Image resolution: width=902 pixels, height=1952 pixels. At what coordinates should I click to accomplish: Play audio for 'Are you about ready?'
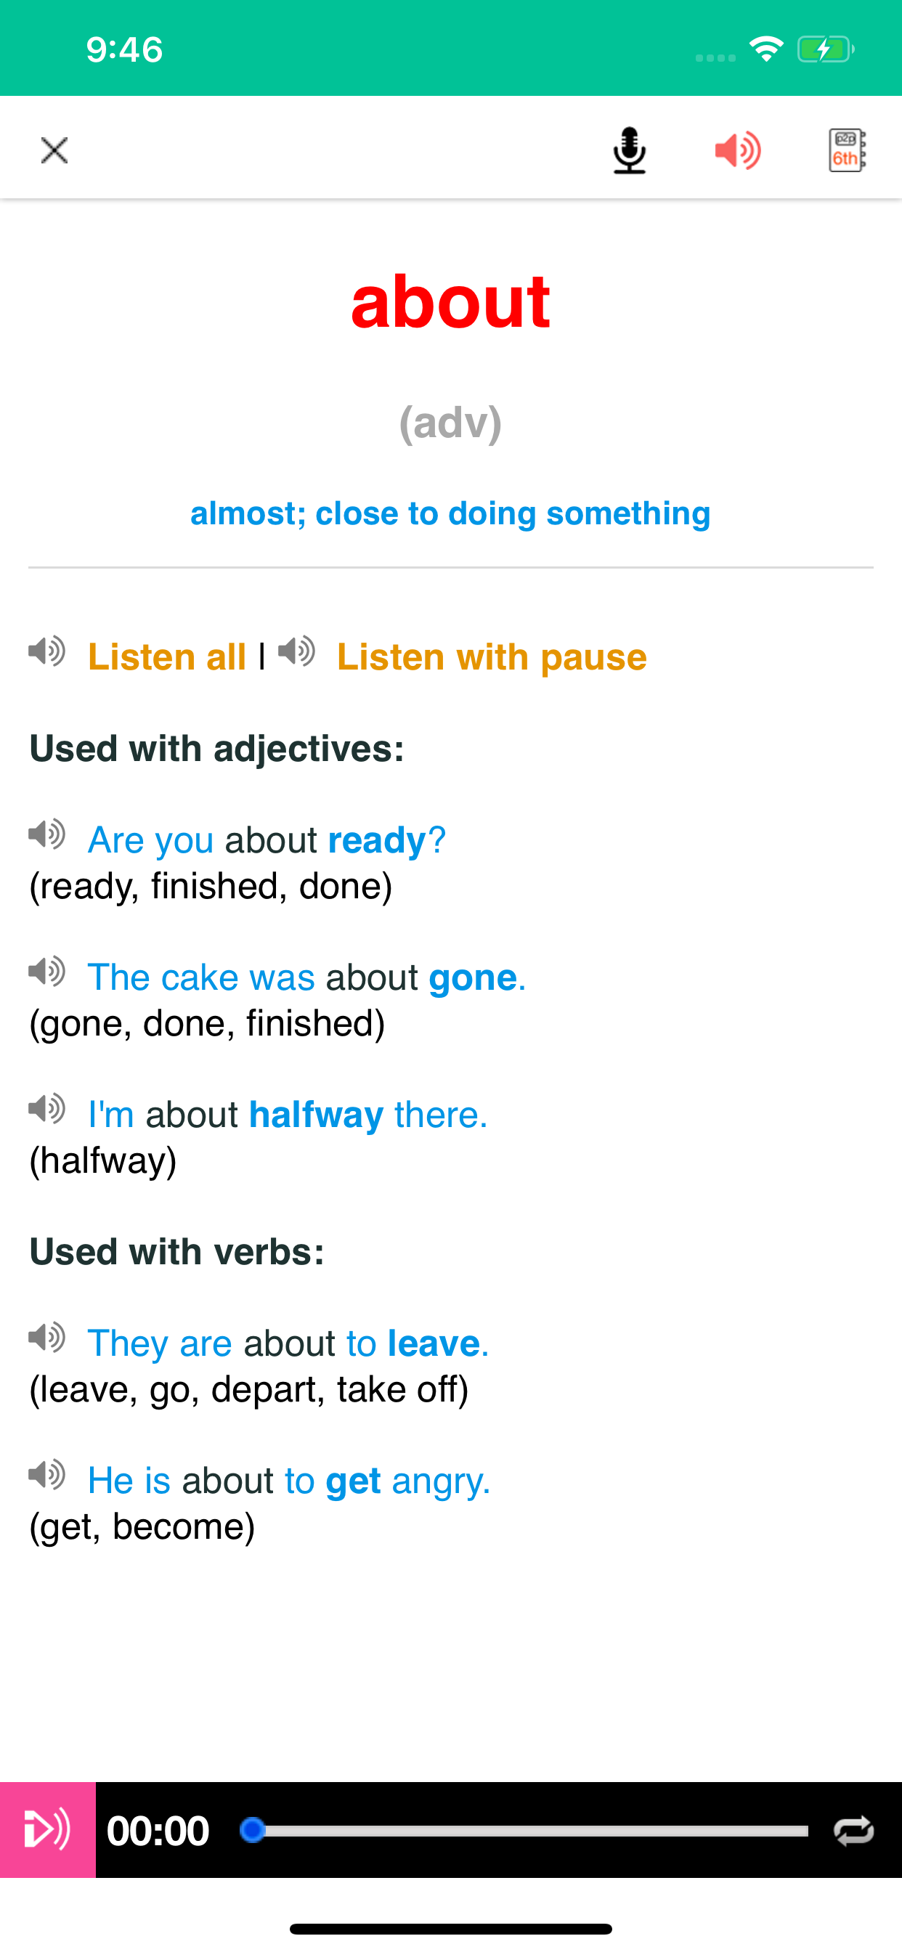tap(47, 834)
